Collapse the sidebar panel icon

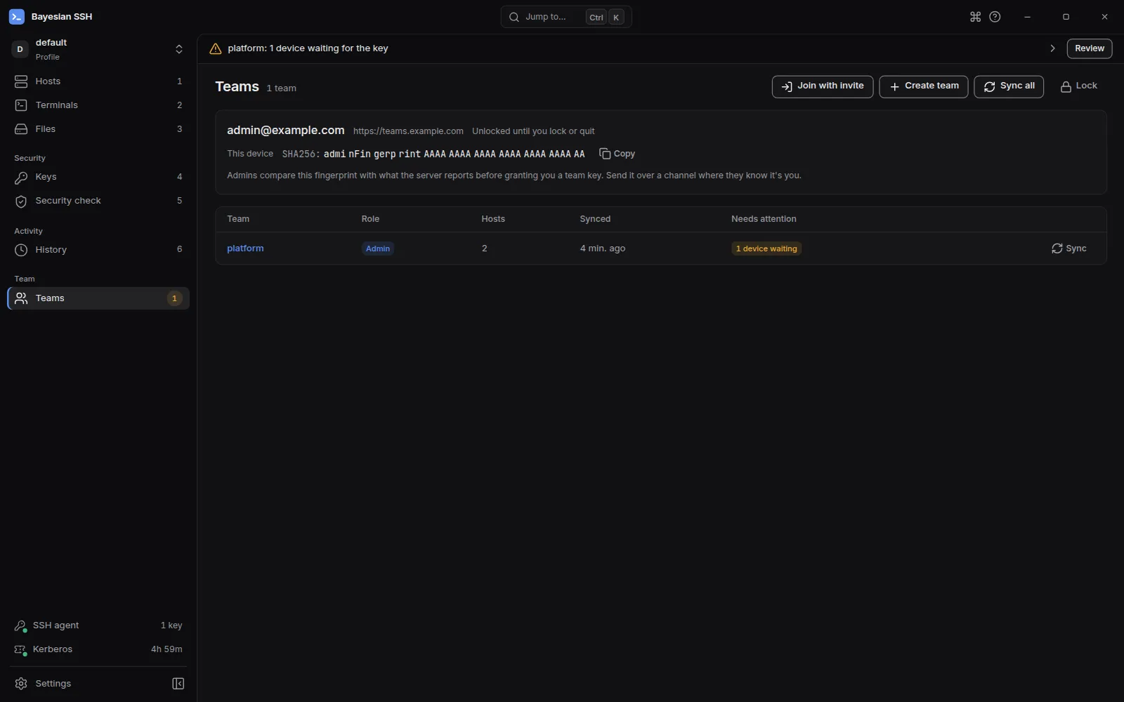[x=178, y=684]
